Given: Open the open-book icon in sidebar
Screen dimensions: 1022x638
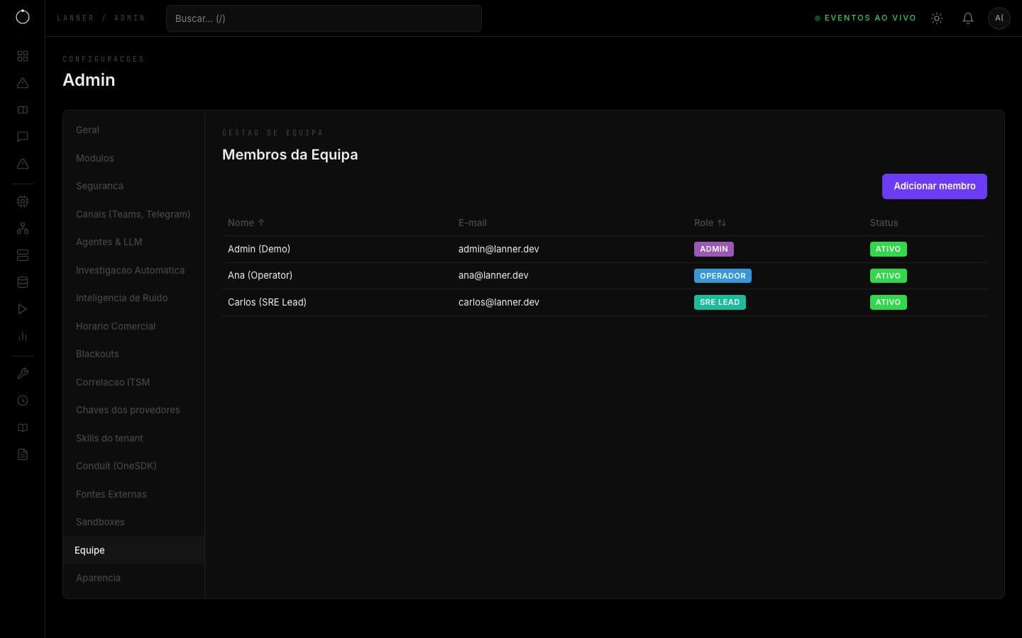Looking at the screenshot, I should (23, 427).
